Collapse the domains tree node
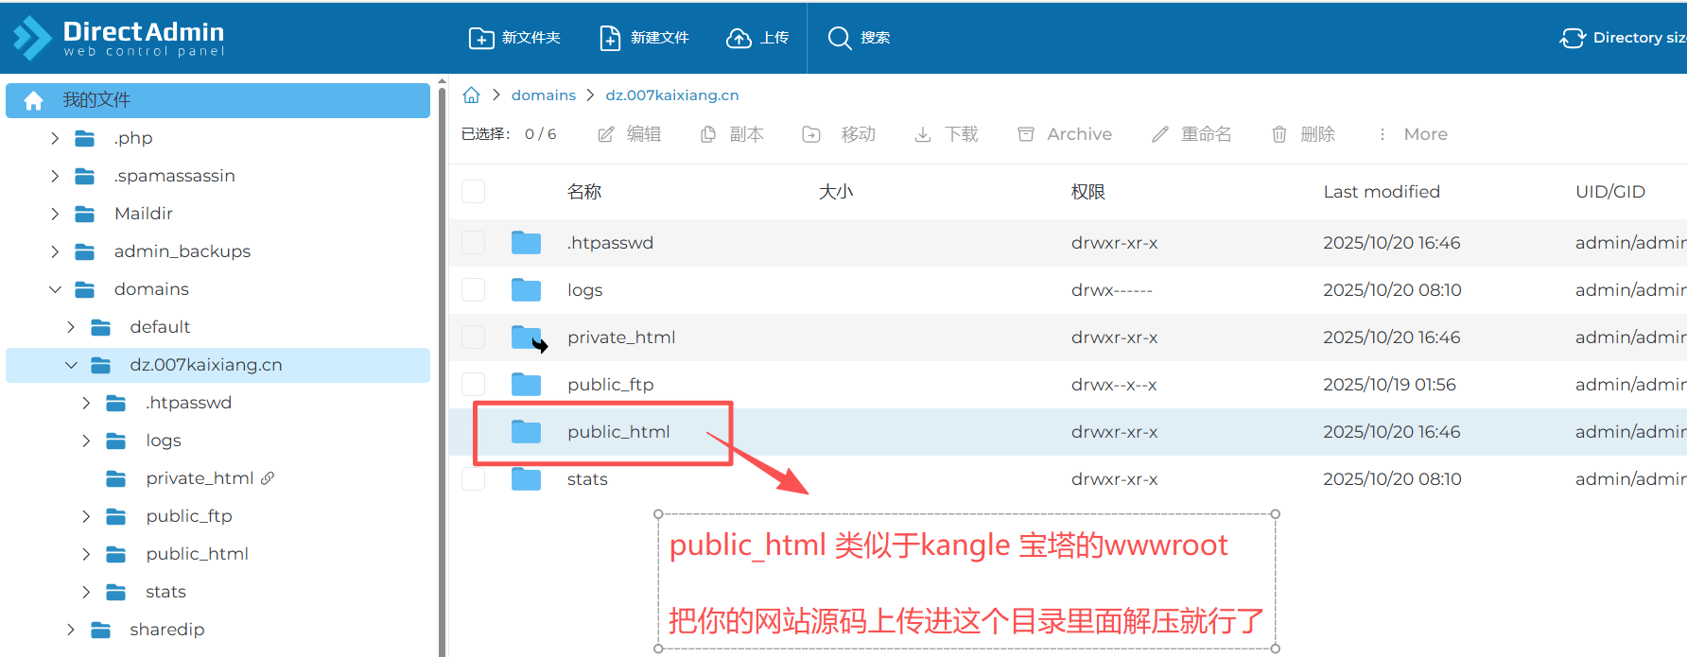 point(55,289)
